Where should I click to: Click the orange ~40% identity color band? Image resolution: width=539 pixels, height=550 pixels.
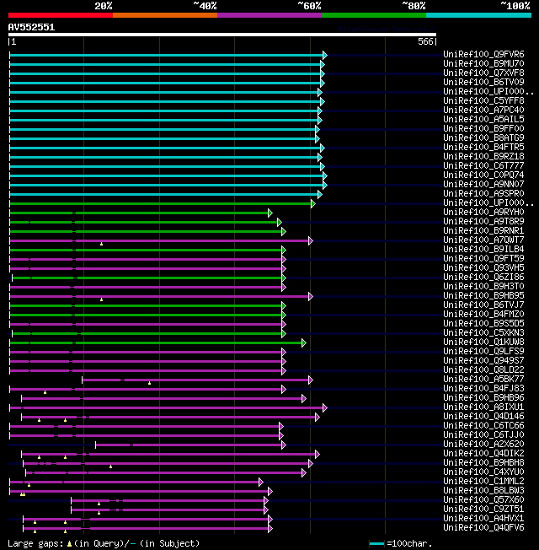pyautogui.click(x=164, y=15)
